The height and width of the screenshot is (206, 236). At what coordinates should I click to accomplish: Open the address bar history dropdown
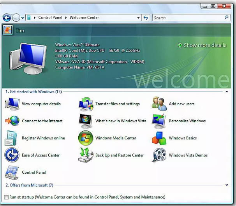[x=138, y=18]
